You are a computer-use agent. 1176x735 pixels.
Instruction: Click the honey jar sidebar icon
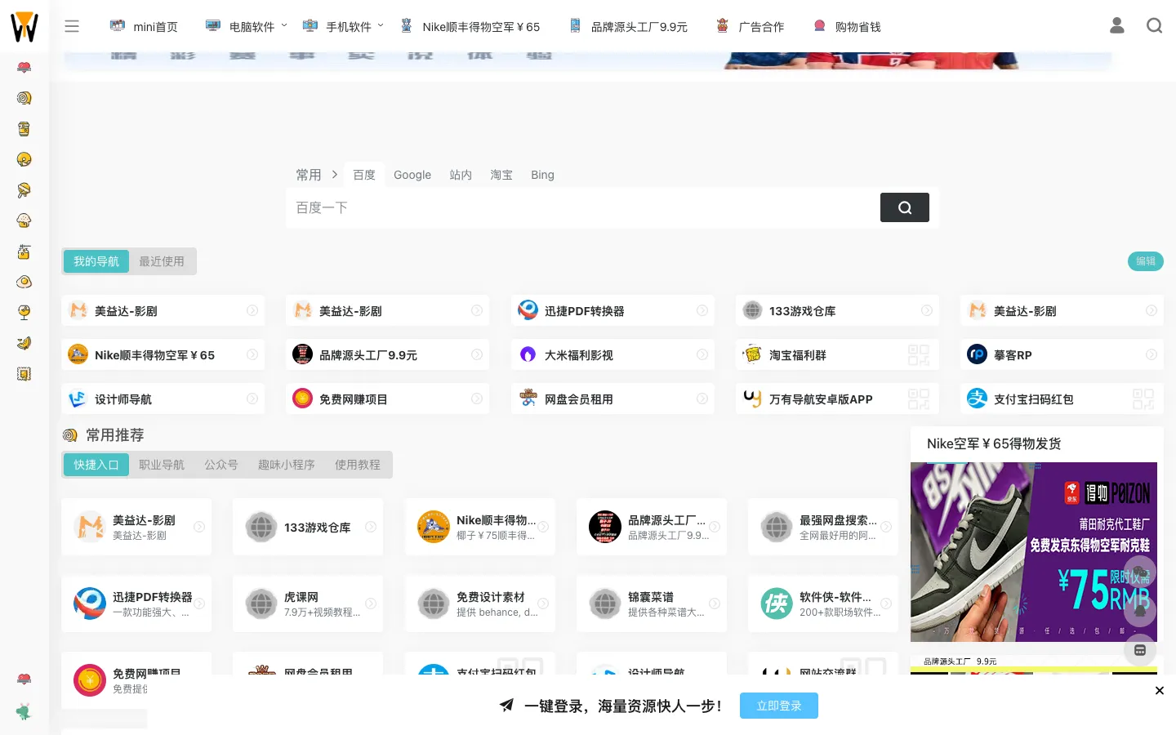[x=24, y=252]
